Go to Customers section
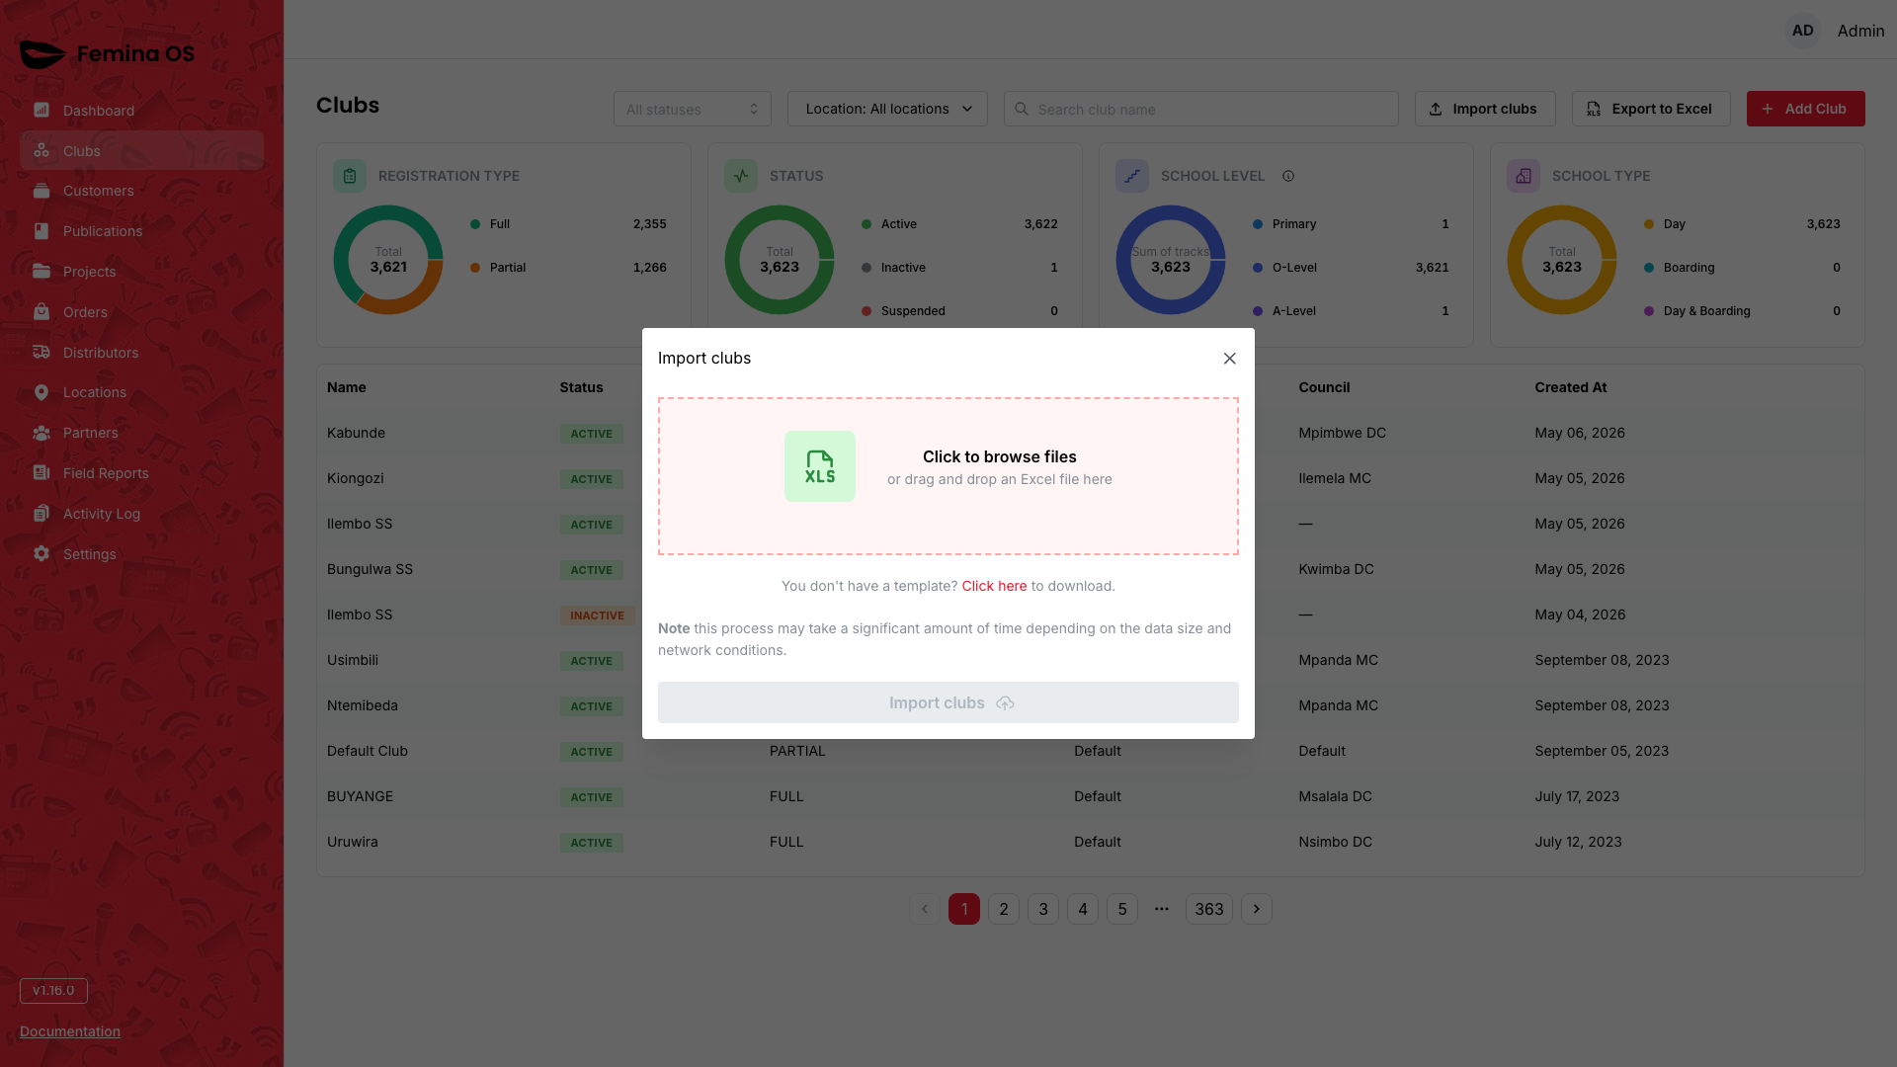 [141, 191]
